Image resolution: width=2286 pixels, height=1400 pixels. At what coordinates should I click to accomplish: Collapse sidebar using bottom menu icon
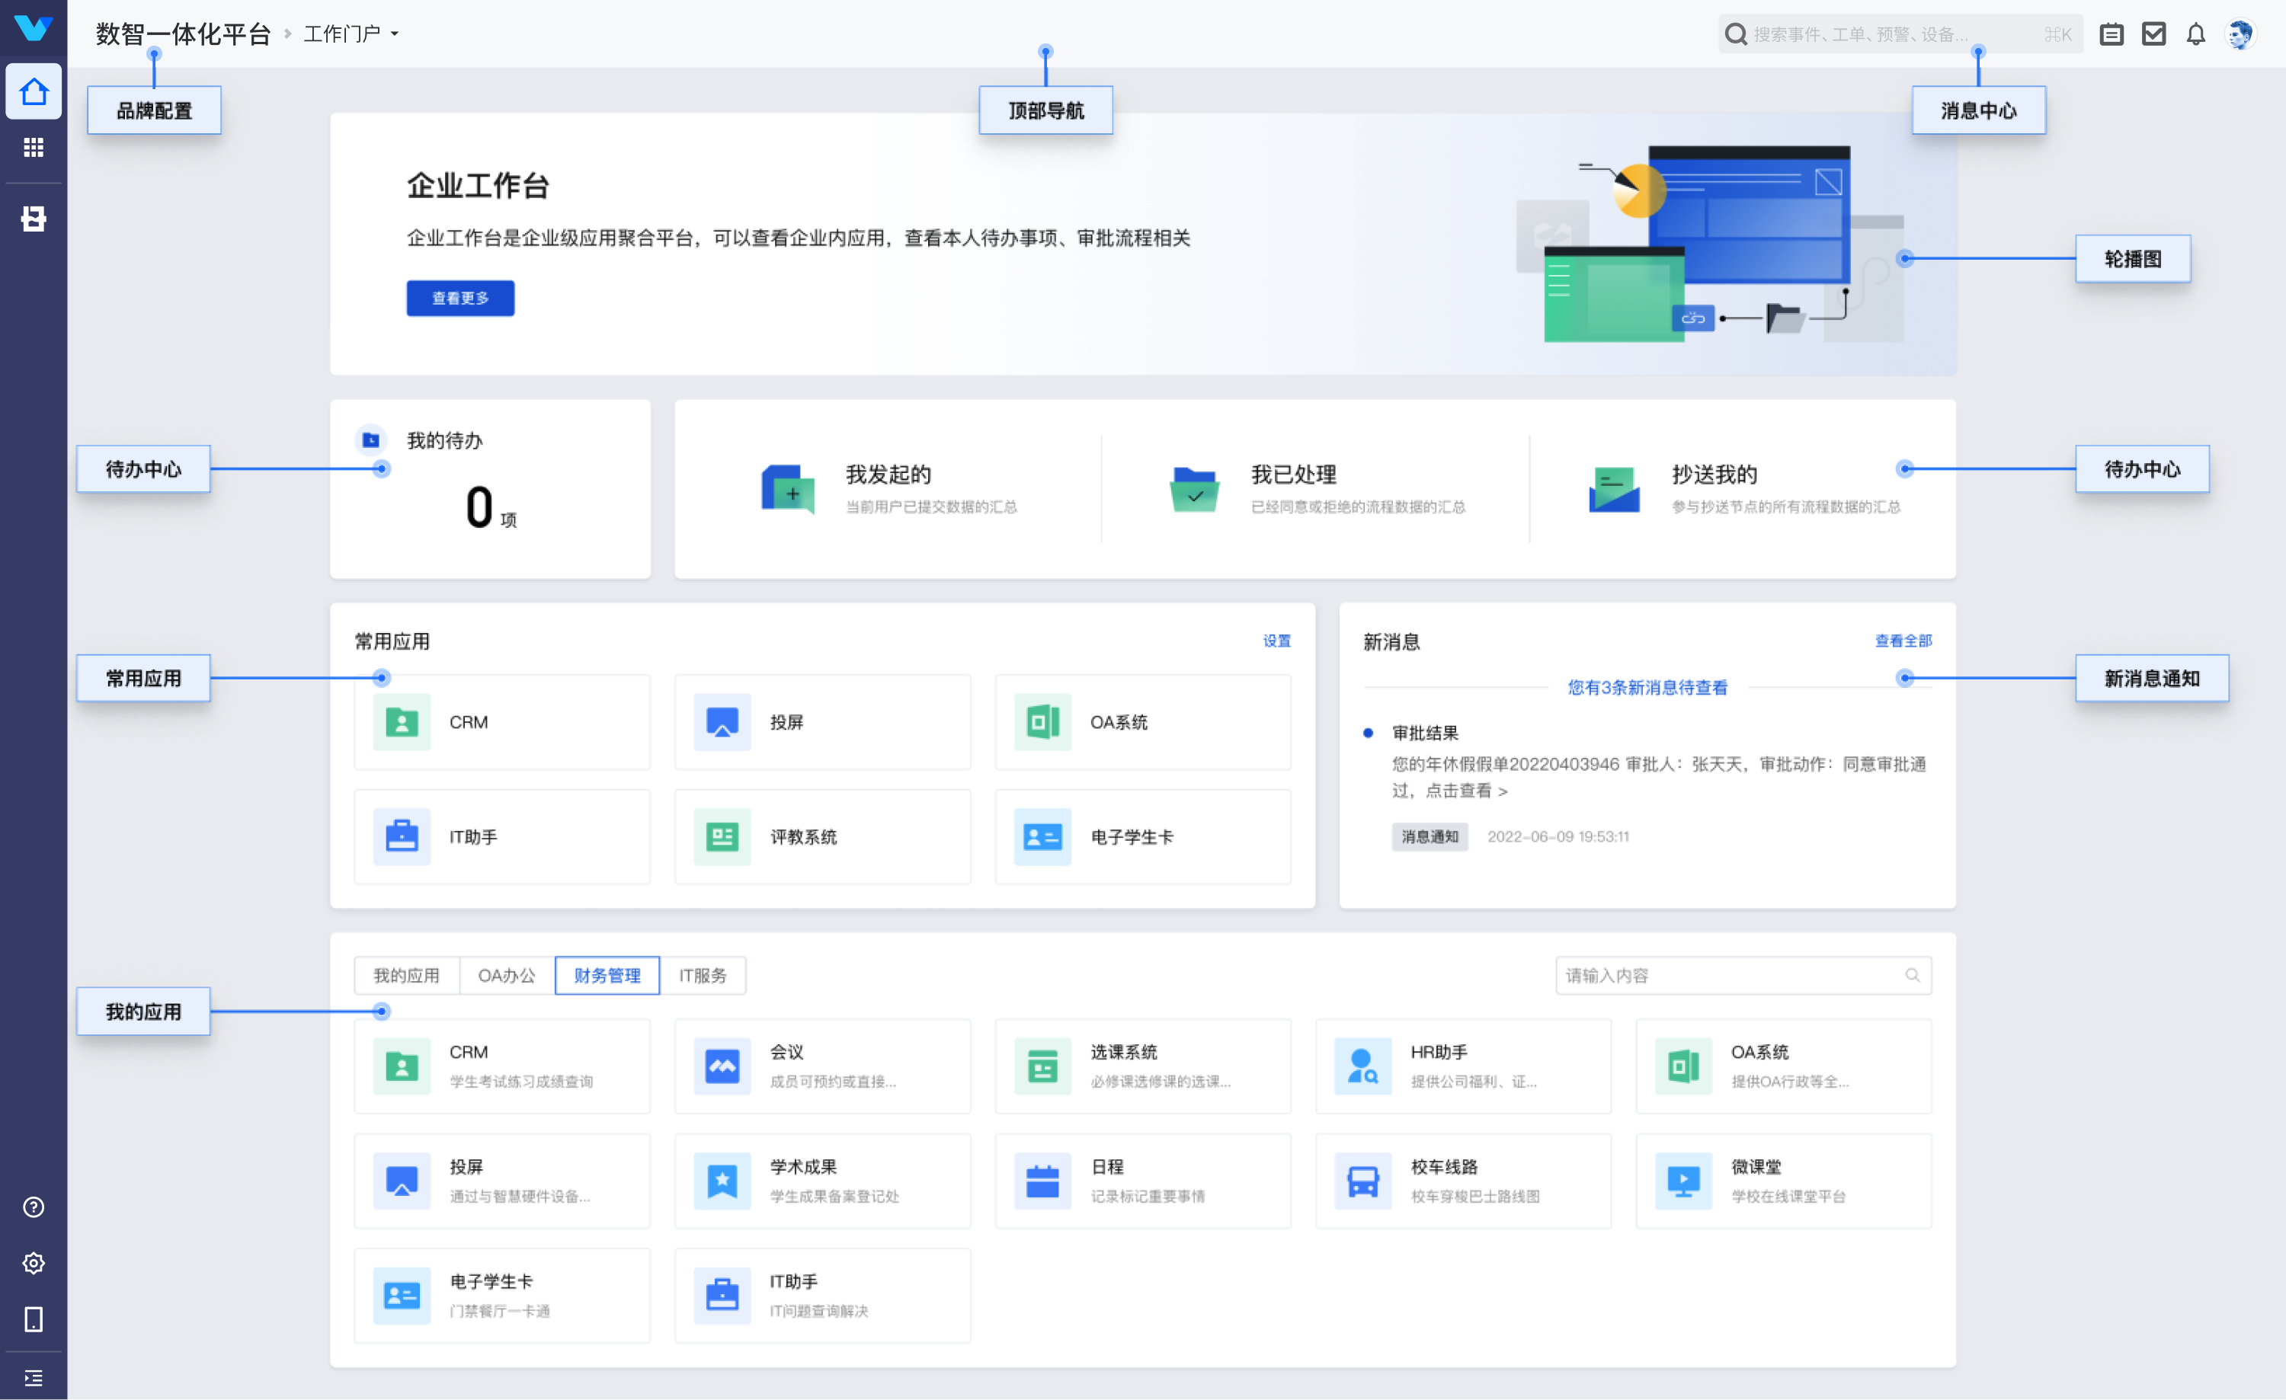pyautogui.click(x=34, y=1378)
